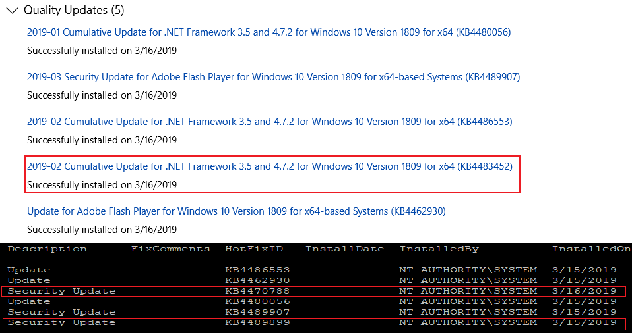Screen dimensions: 632x333
Task: Collapse the Quality Updates section chevron
Action: point(11,11)
